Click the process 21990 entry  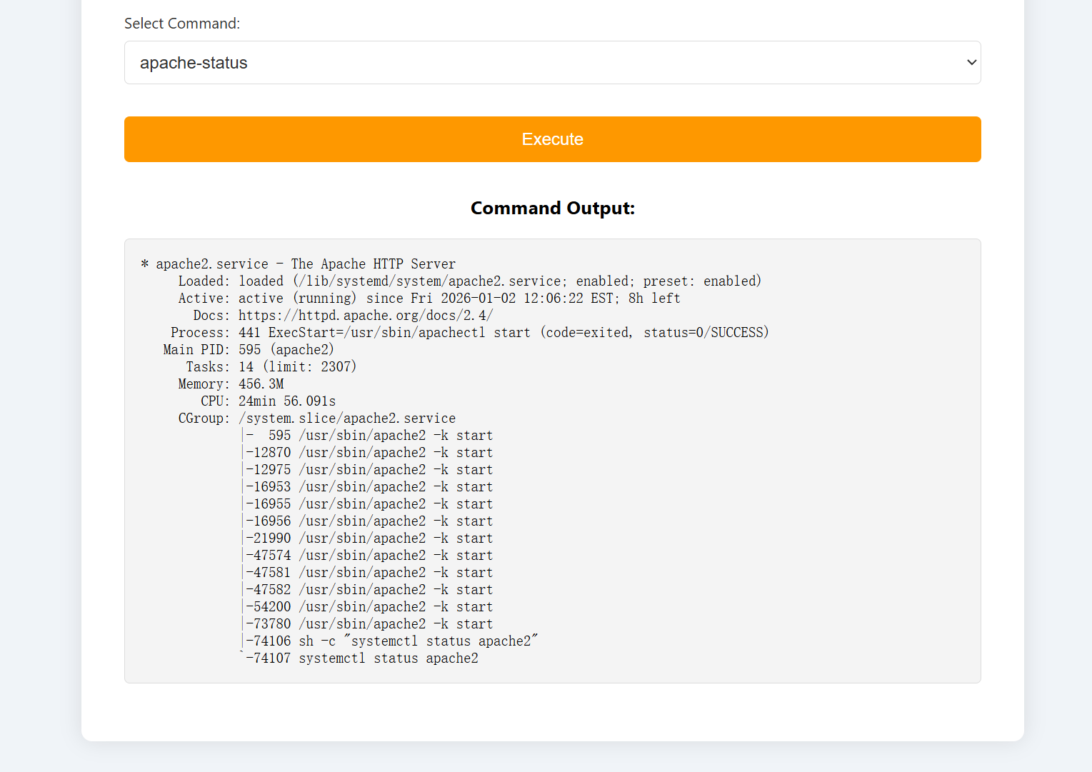click(369, 538)
